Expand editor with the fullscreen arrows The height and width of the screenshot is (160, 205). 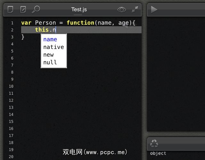pyautogui.click(x=135, y=9)
